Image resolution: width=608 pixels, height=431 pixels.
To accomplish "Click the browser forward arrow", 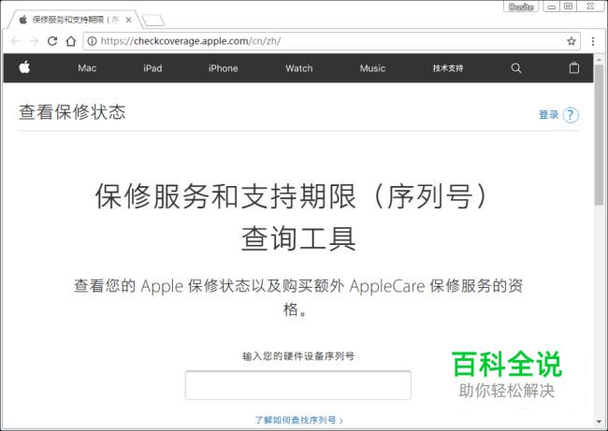I will [34, 41].
